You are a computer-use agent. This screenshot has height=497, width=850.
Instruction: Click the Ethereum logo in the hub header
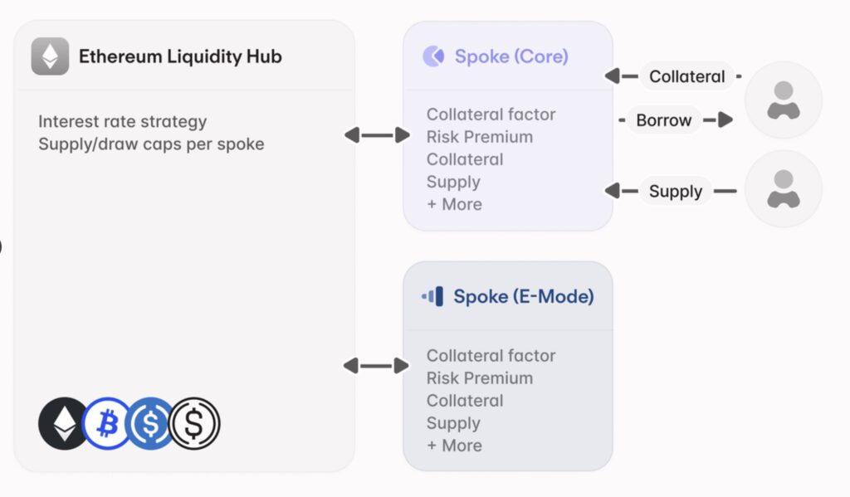tap(50, 56)
